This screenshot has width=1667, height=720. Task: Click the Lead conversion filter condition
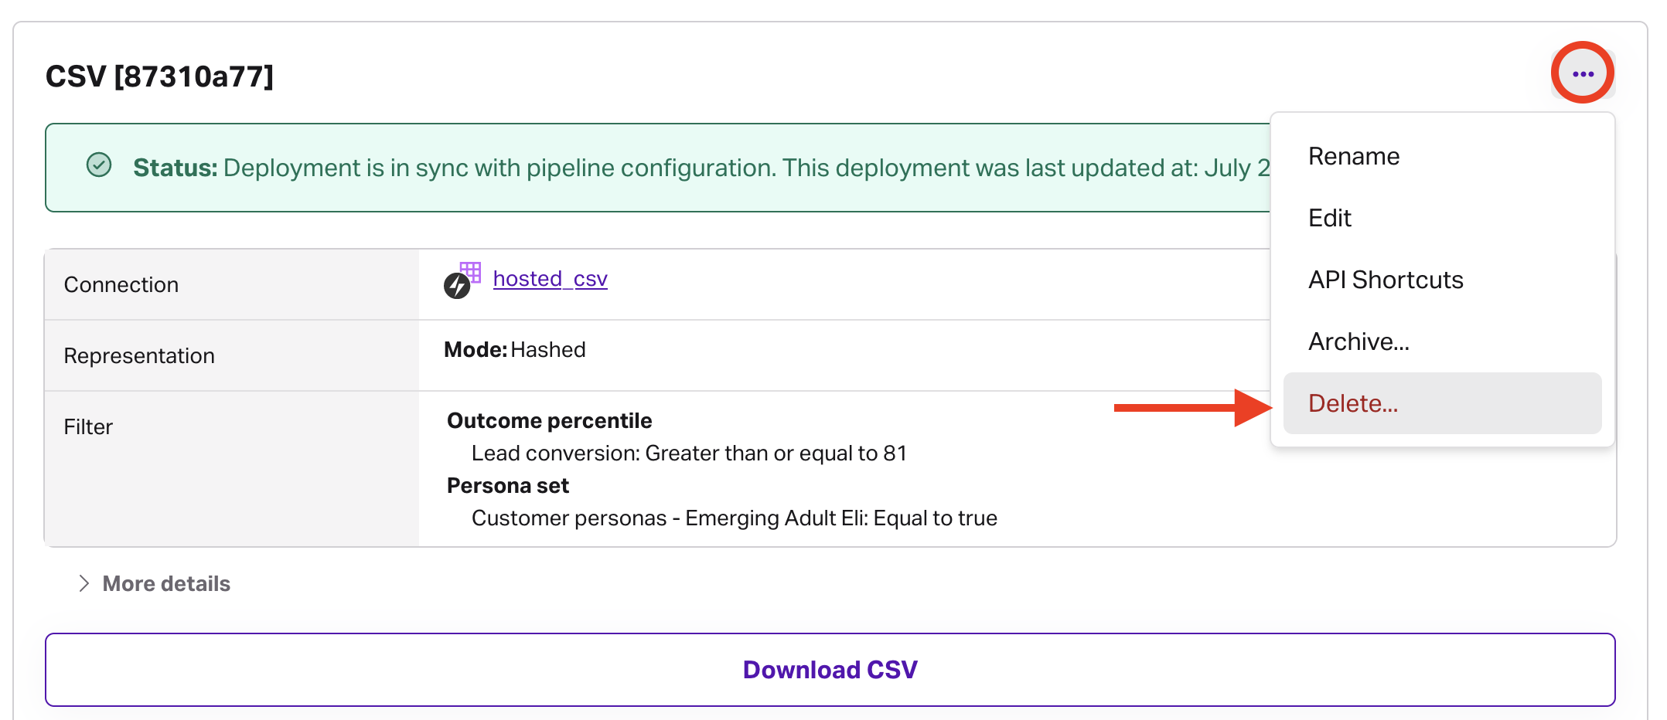point(688,453)
